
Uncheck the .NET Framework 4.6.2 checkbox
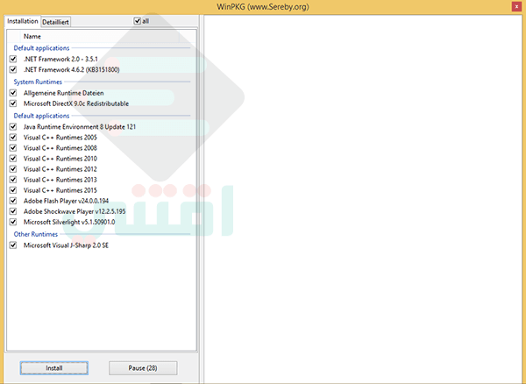pyautogui.click(x=13, y=70)
